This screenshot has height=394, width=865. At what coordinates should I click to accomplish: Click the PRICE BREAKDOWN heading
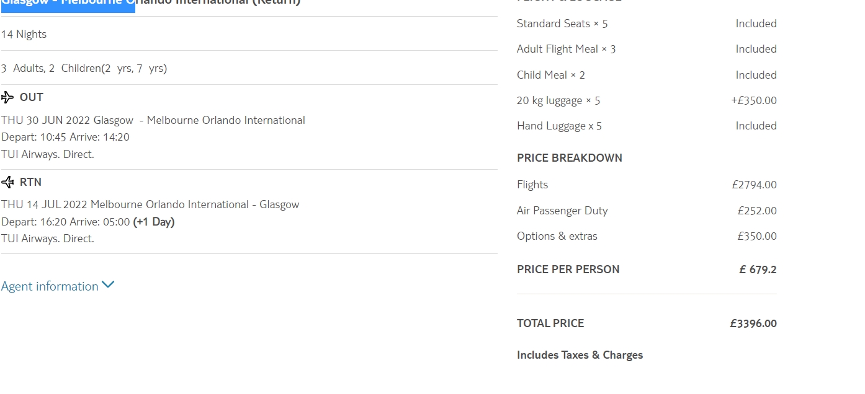(569, 158)
